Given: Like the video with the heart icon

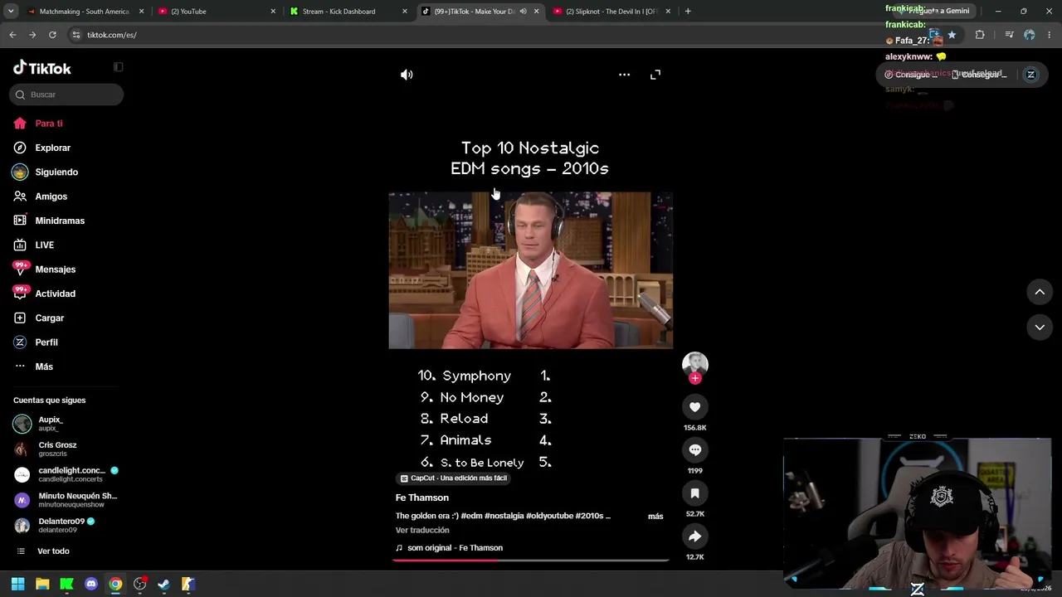Looking at the screenshot, I should pyautogui.click(x=695, y=407).
